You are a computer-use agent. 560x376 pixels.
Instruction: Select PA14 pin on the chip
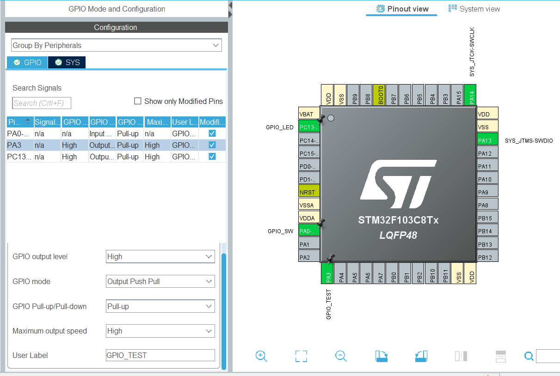[x=470, y=96]
